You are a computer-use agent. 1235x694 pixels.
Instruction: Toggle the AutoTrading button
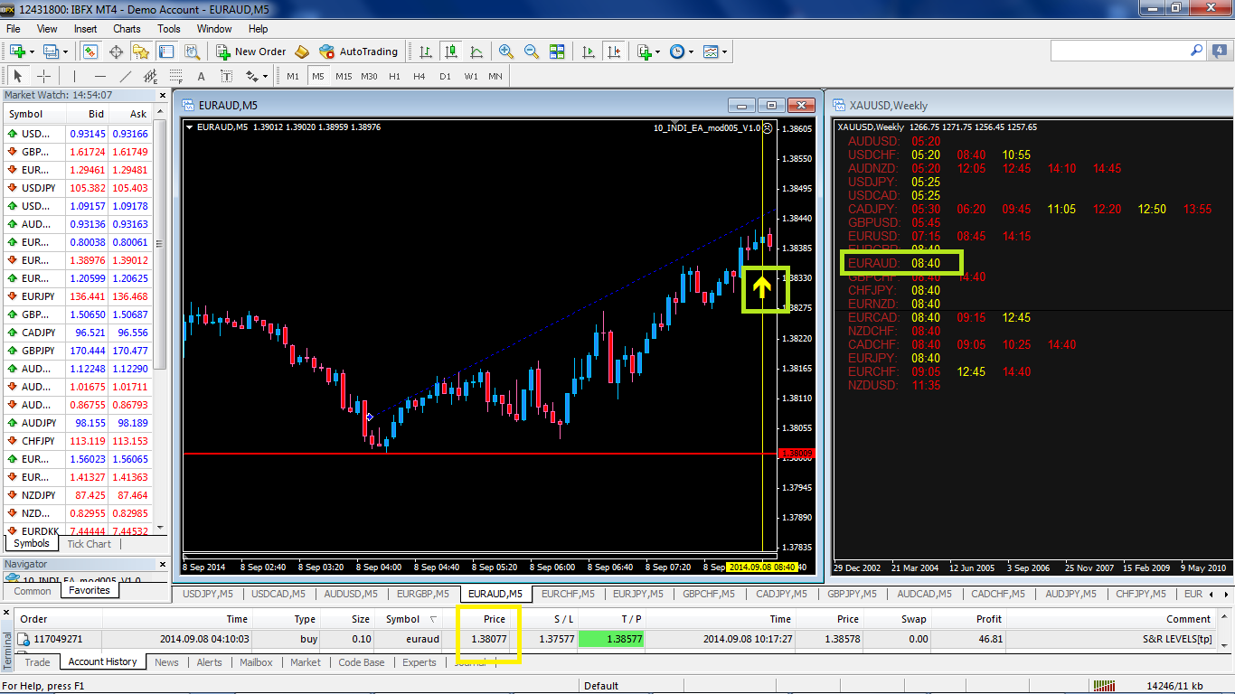359,52
